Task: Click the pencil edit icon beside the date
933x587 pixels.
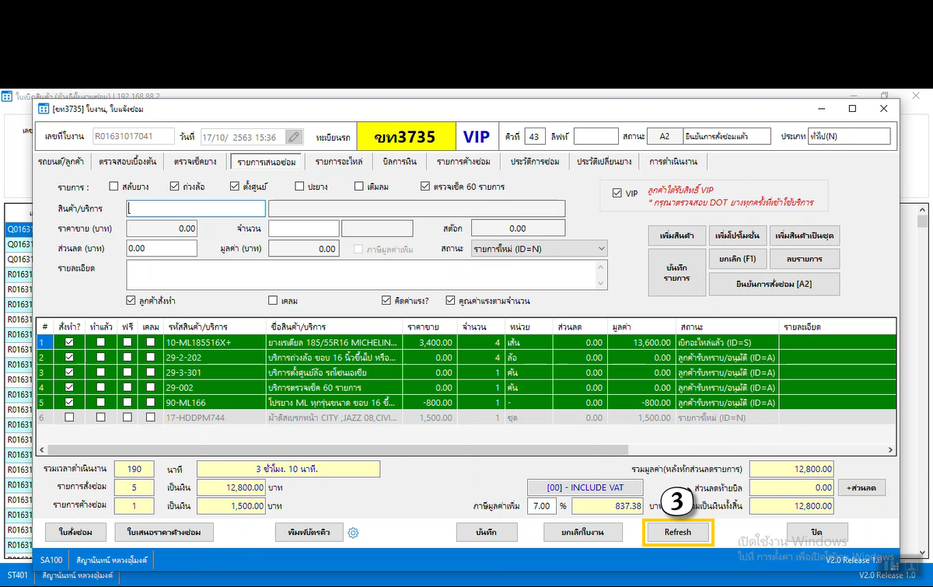Action: coord(293,137)
